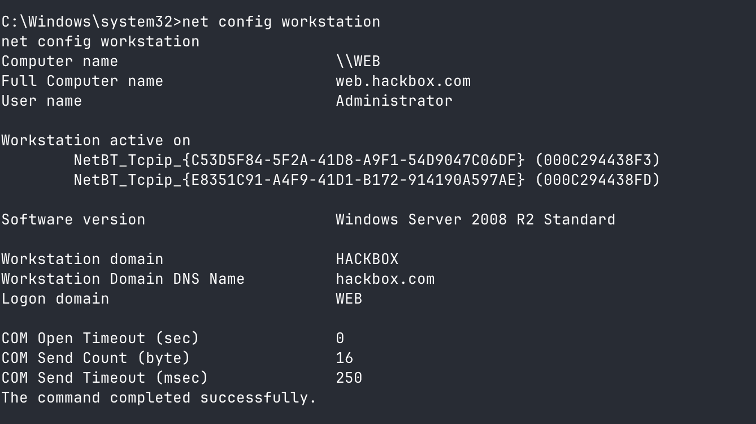Click web.hackbox.com full computer name
The width and height of the screenshot is (756, 424).
pyautogui.click(x=403, y=81)
